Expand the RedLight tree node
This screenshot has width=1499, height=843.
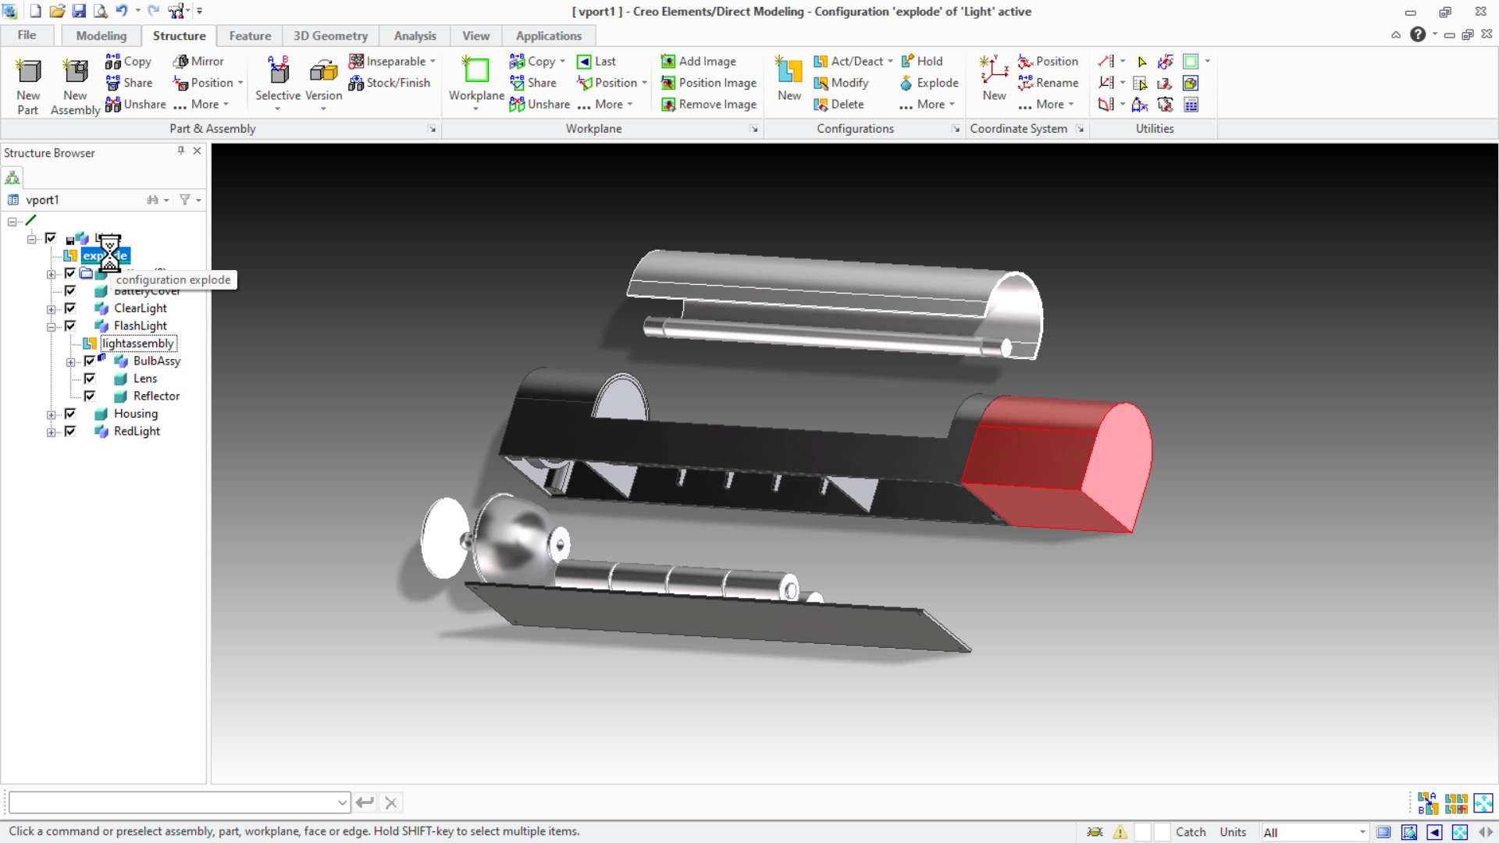coord(51,432)
